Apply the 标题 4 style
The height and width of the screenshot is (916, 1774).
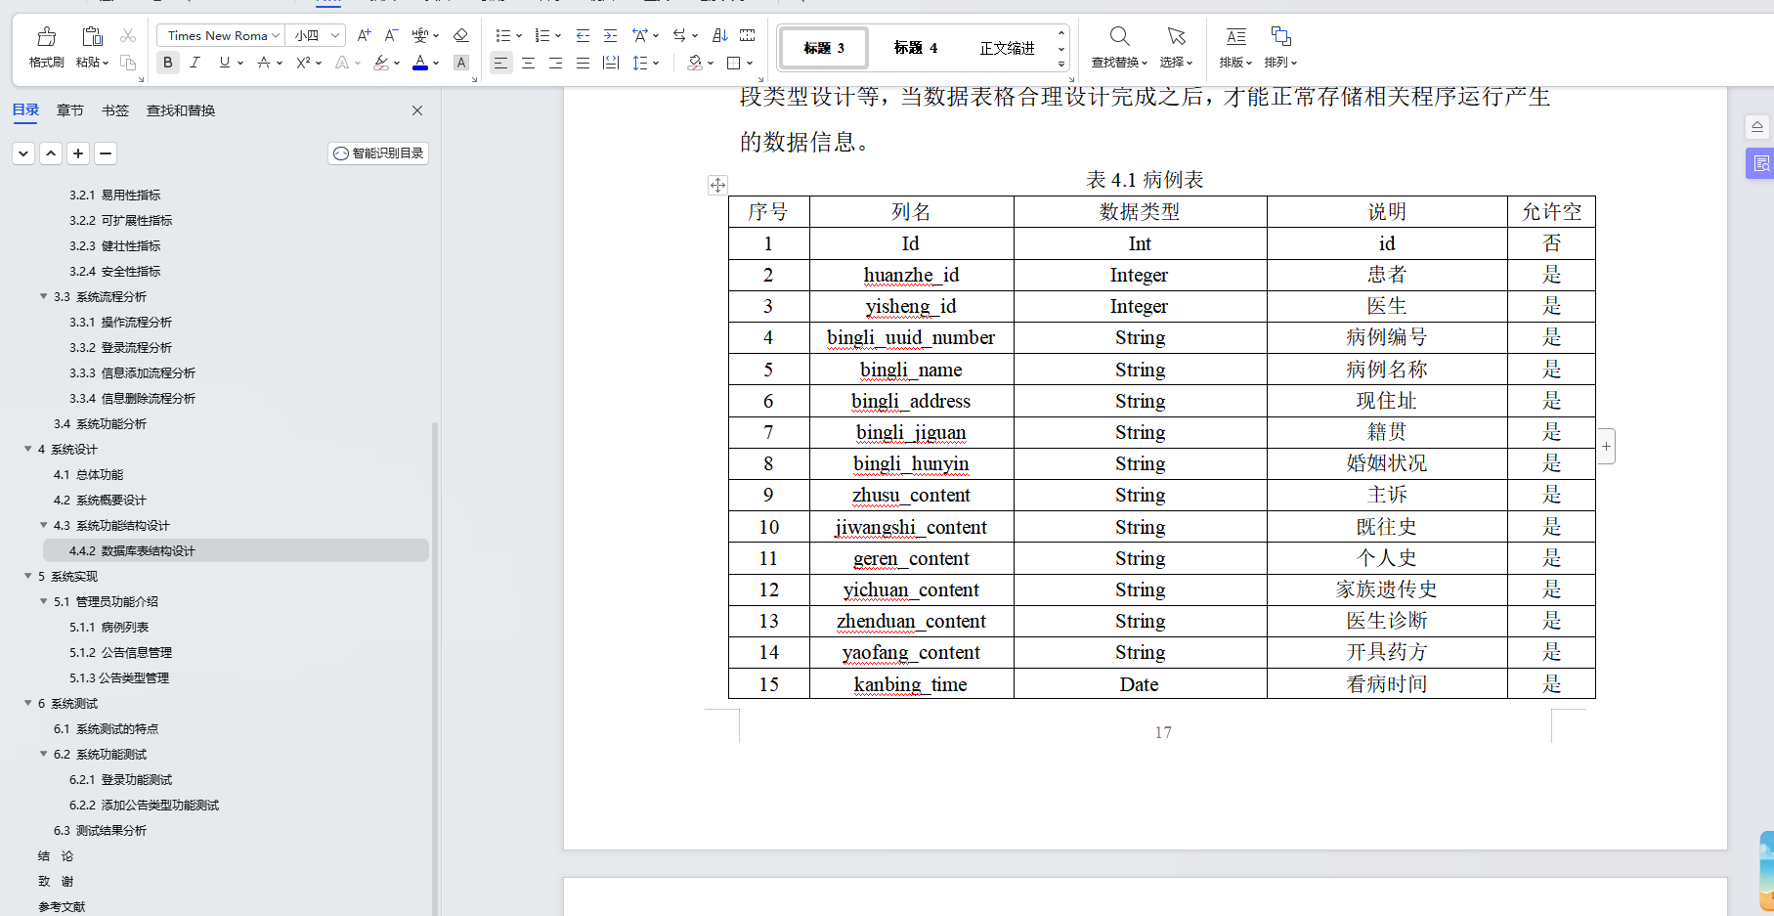915,48
